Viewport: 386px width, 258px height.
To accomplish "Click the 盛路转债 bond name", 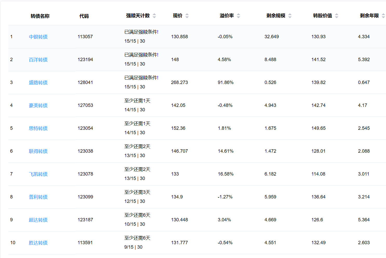I will [x=38, y=83].
